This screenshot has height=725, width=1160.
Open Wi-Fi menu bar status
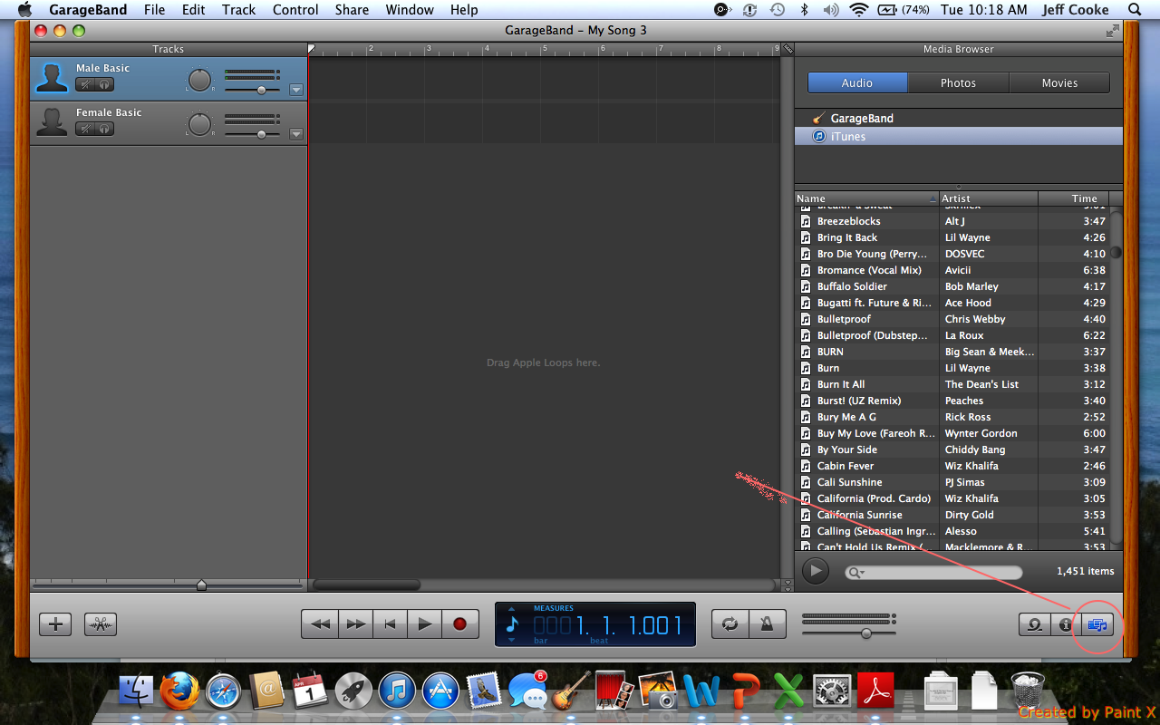(x=858, y=10)
